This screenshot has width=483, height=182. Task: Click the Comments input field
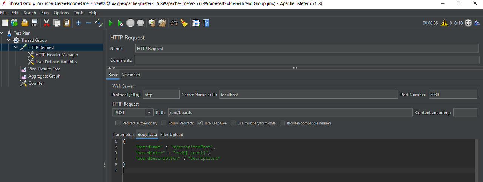coord(307,60)
